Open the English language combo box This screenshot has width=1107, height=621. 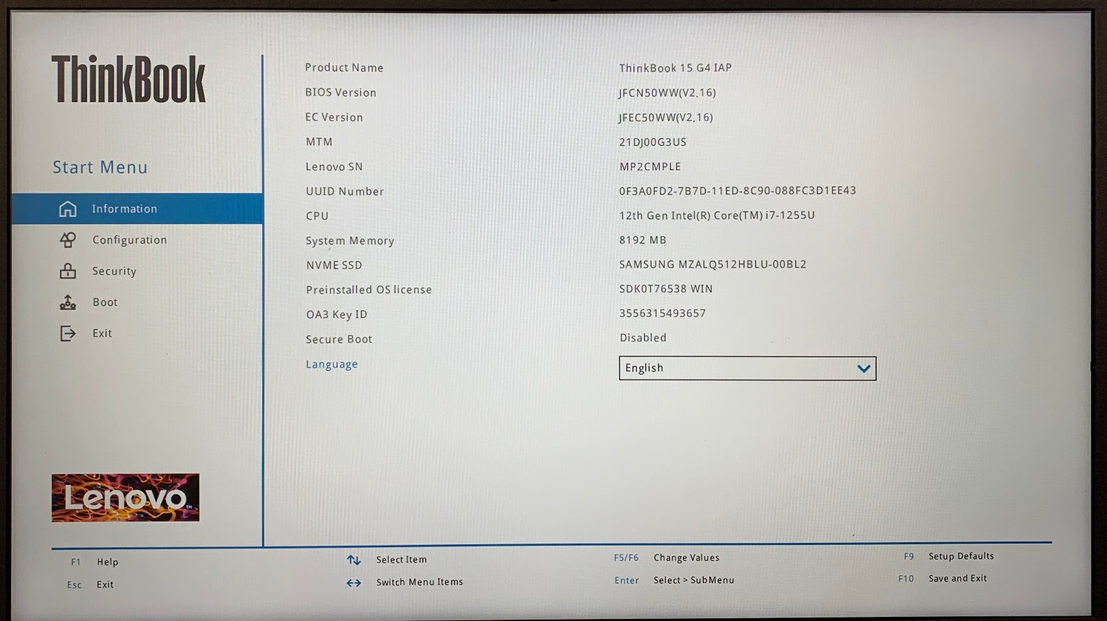(747, 369)
